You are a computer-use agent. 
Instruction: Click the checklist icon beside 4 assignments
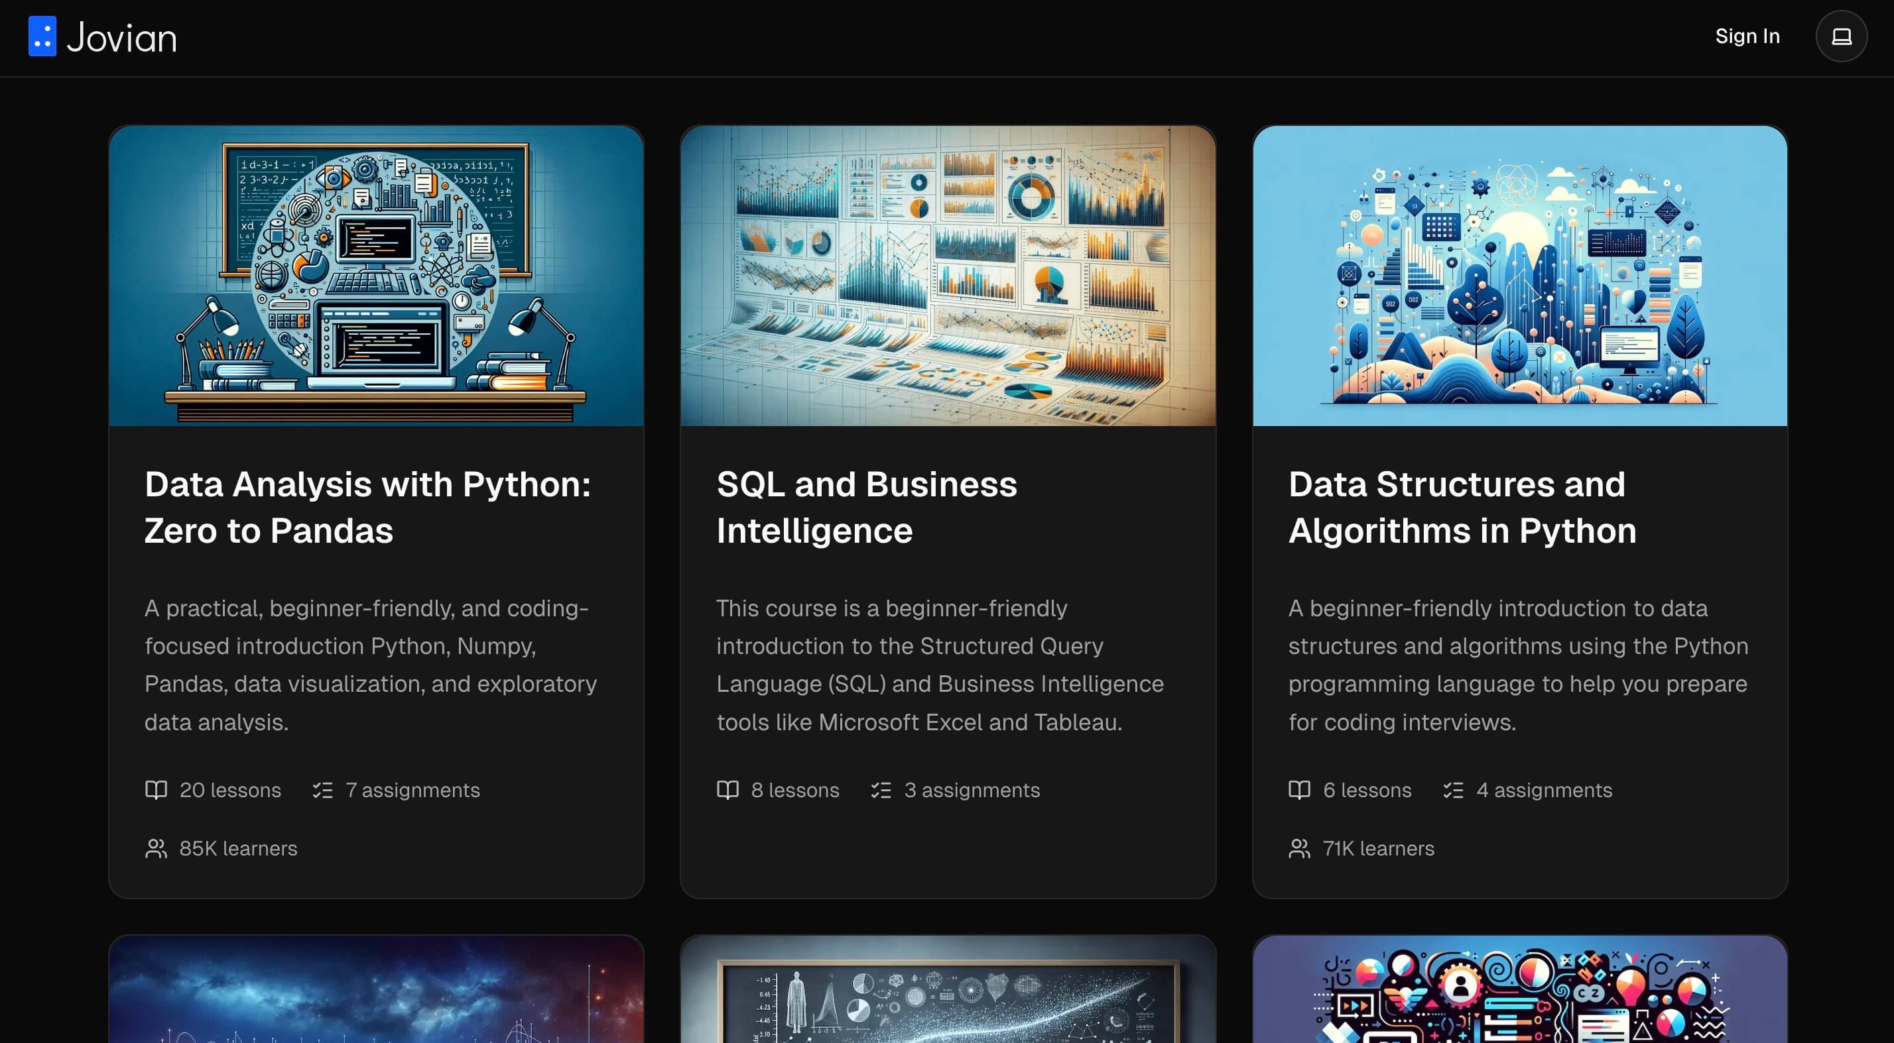(x=1452, y=790)
